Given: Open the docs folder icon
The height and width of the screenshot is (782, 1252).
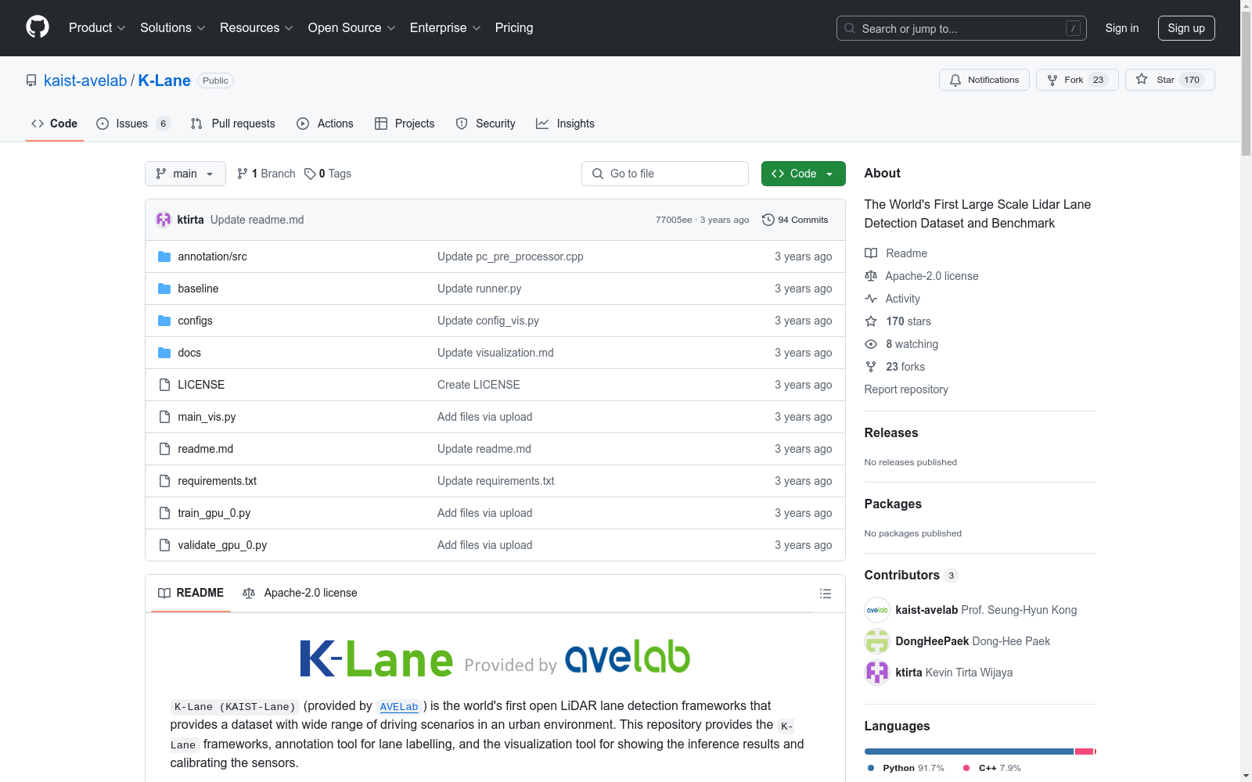Looking at the screenshot, I should coord(164,353).
